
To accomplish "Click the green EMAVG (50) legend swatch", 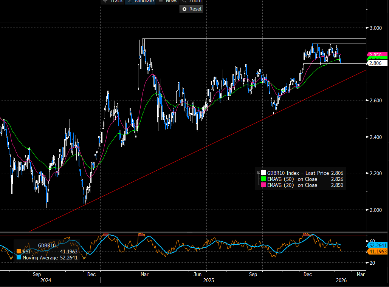I will pyautogui.click(x=263, y=179).
